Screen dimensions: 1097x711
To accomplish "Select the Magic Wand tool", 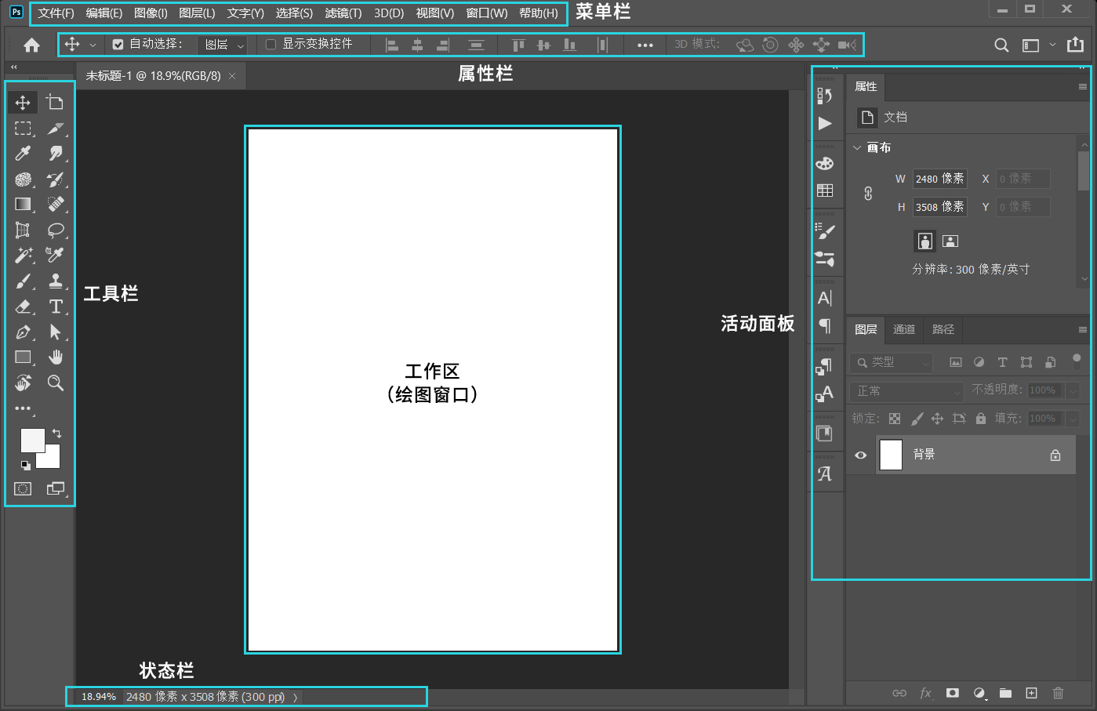I will pos(23,255).
